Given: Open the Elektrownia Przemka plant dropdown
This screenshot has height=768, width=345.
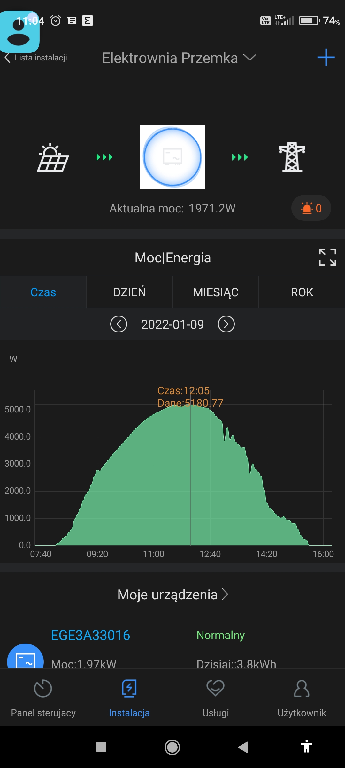Looking at the screenshot, I should pyautogui.click(x=179, y=58).
